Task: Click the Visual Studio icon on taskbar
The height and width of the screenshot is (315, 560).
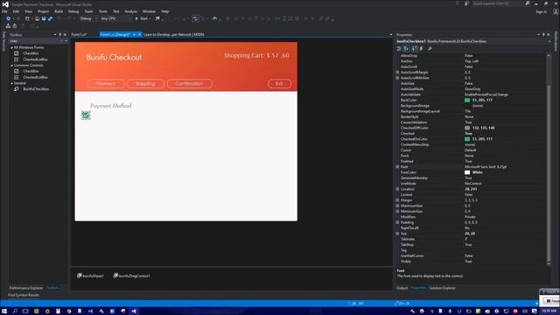Action: [x=134, y=311]
